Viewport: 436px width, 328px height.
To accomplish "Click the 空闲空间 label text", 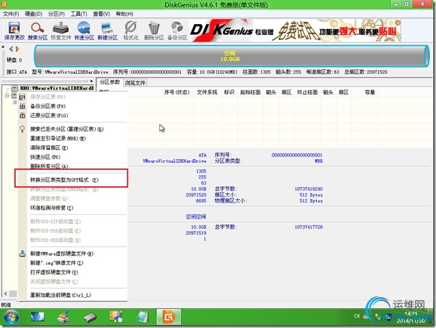I will coord(196,216).
